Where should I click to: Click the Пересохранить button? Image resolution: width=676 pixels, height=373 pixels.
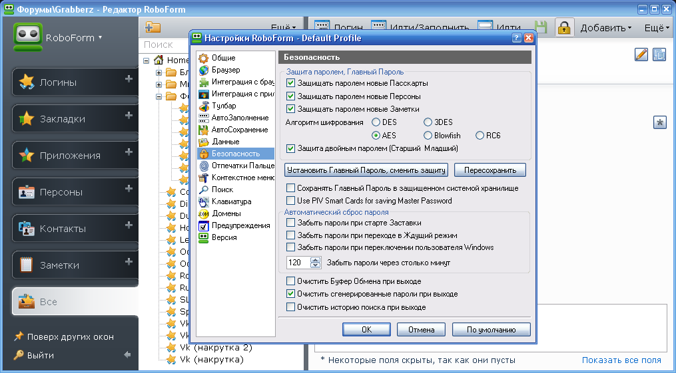pos(490,170)
